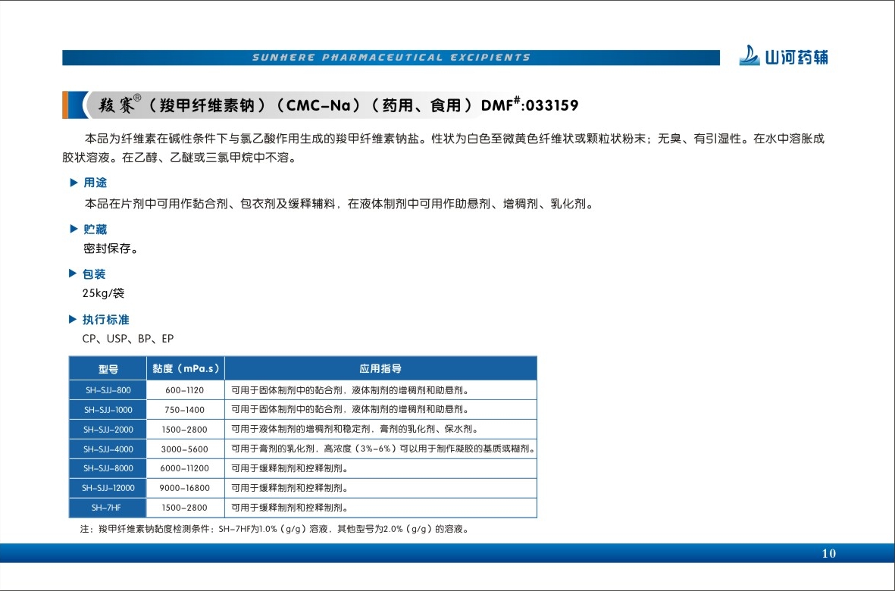The height and width of the screenshot is (591, 895).
Task: Click application guidance text for SH-SJJ-2000
Action: pyautogui.click(x=355, y=429)
